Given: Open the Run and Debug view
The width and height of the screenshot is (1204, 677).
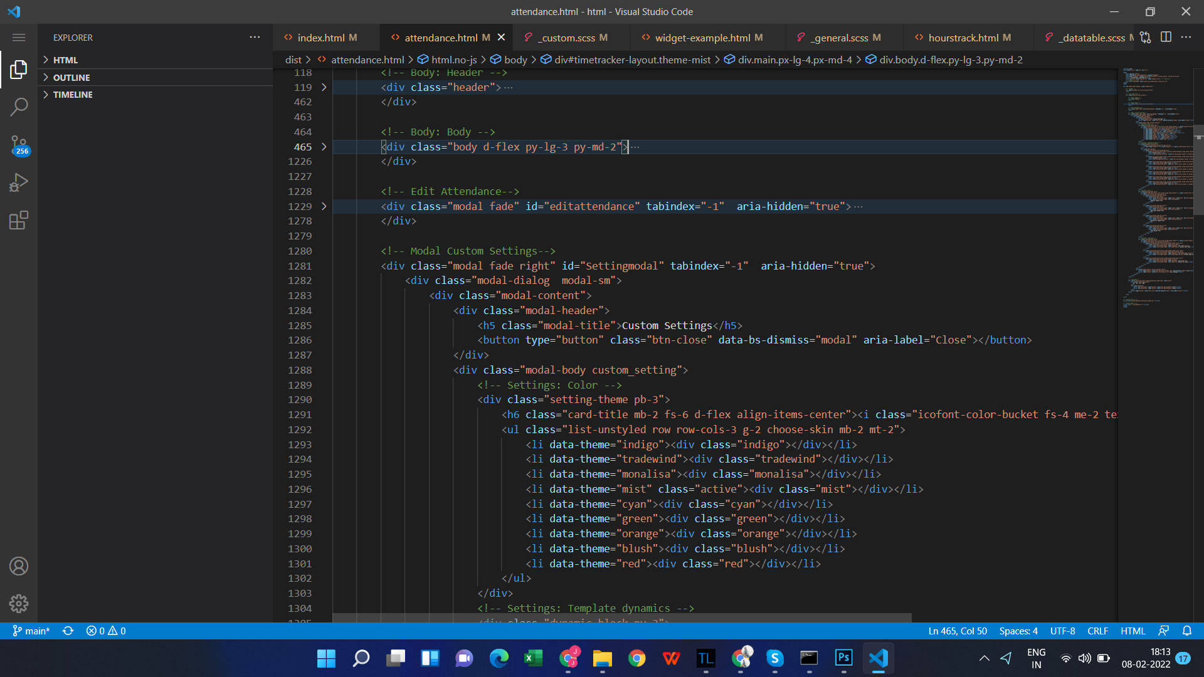Looking at the screenshot, I should 19,182.
